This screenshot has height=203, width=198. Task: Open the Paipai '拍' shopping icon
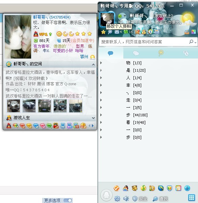(x=178, y=188)
